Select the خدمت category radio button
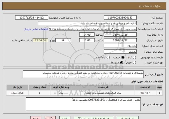The width and height of the screenshot is (169, 119). click(x=123, y=58)
